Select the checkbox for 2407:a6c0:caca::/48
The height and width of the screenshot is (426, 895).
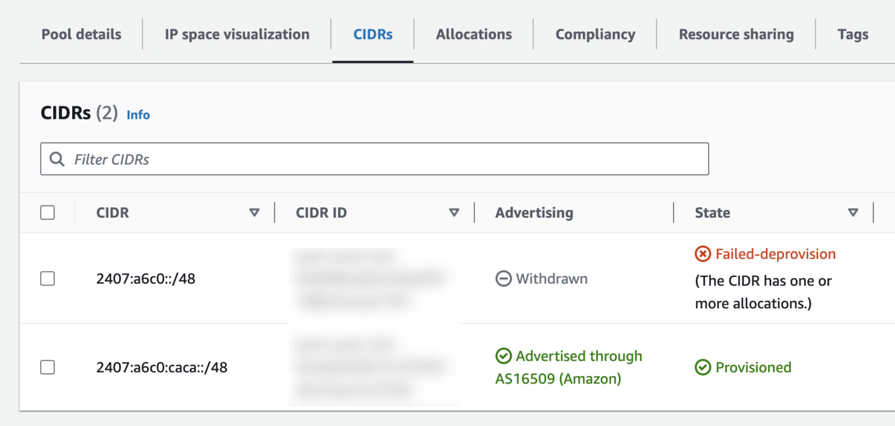point(48,368)
